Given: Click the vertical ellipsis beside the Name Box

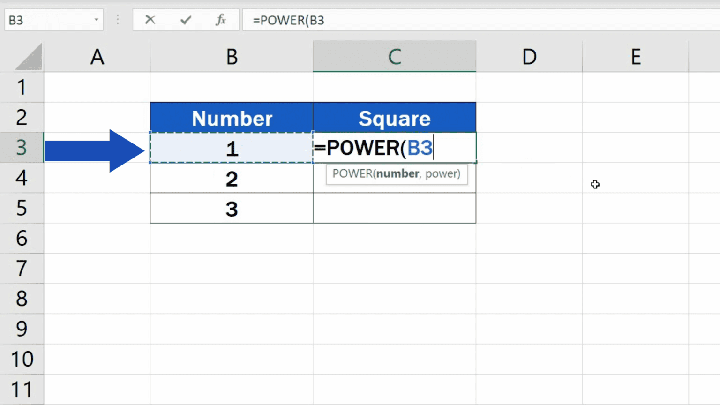Looking at the screenshot, I should click(117, 20).
